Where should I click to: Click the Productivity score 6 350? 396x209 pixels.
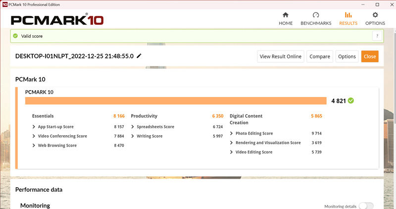[218, 116]
